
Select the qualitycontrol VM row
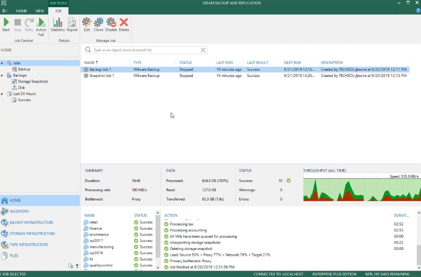[118, 266]
